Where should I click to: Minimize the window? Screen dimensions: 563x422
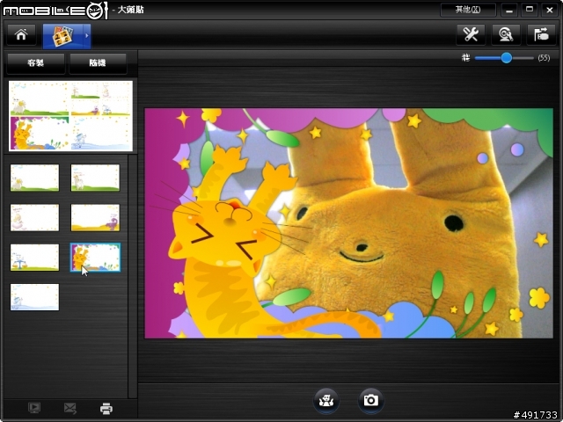(509, 10)
